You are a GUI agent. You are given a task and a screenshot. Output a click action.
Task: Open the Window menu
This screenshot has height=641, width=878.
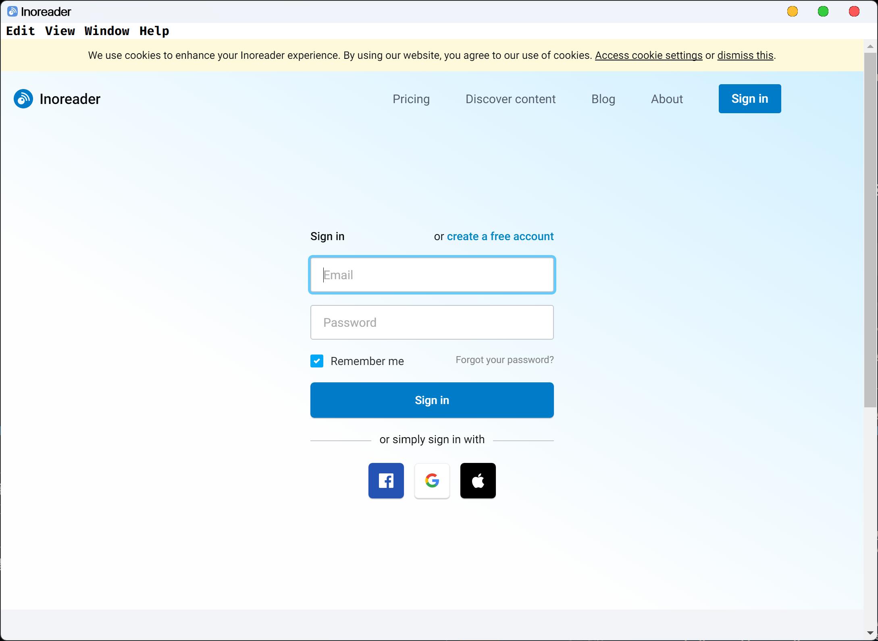pyautogui.click(x=107, y=31)
